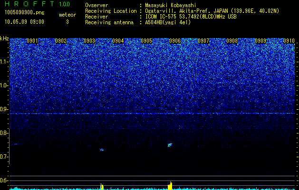This screenshot has width=299, height=190.
Task: Click the 0.9 kHz axis label
Action: [x=4, y=109]
